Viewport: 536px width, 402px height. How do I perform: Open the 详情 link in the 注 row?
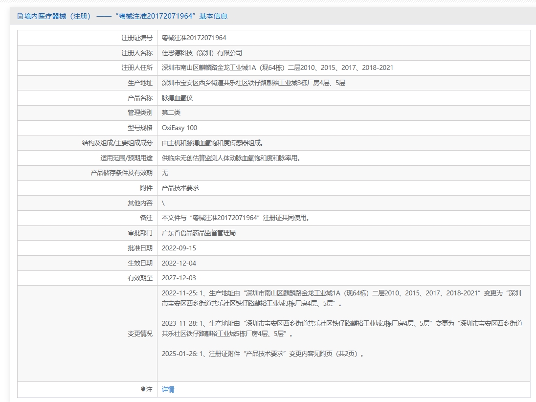pos(168,389)
